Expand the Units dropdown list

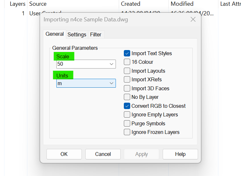(x=111, y=83)
